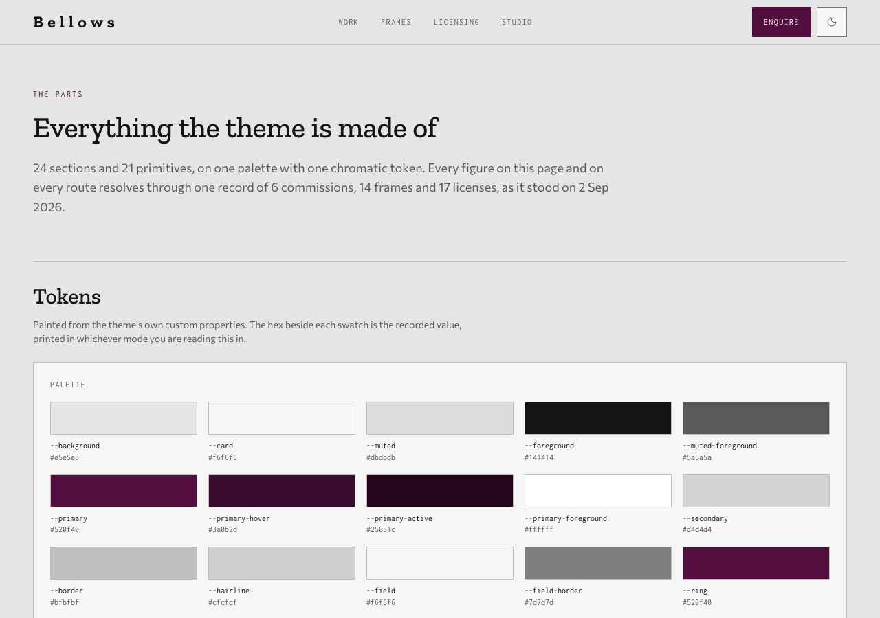This screenshot has height=618, width=880.
Task: Click "THE PARTS" eyebrow text
Action: [58, 94]
